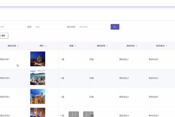Sort by the 星级 column arrows
175x117 pixels.
point(75,46)
